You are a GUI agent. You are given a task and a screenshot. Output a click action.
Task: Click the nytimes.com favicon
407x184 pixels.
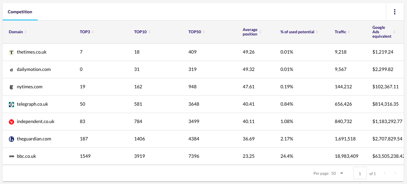(x=11, y=87)
